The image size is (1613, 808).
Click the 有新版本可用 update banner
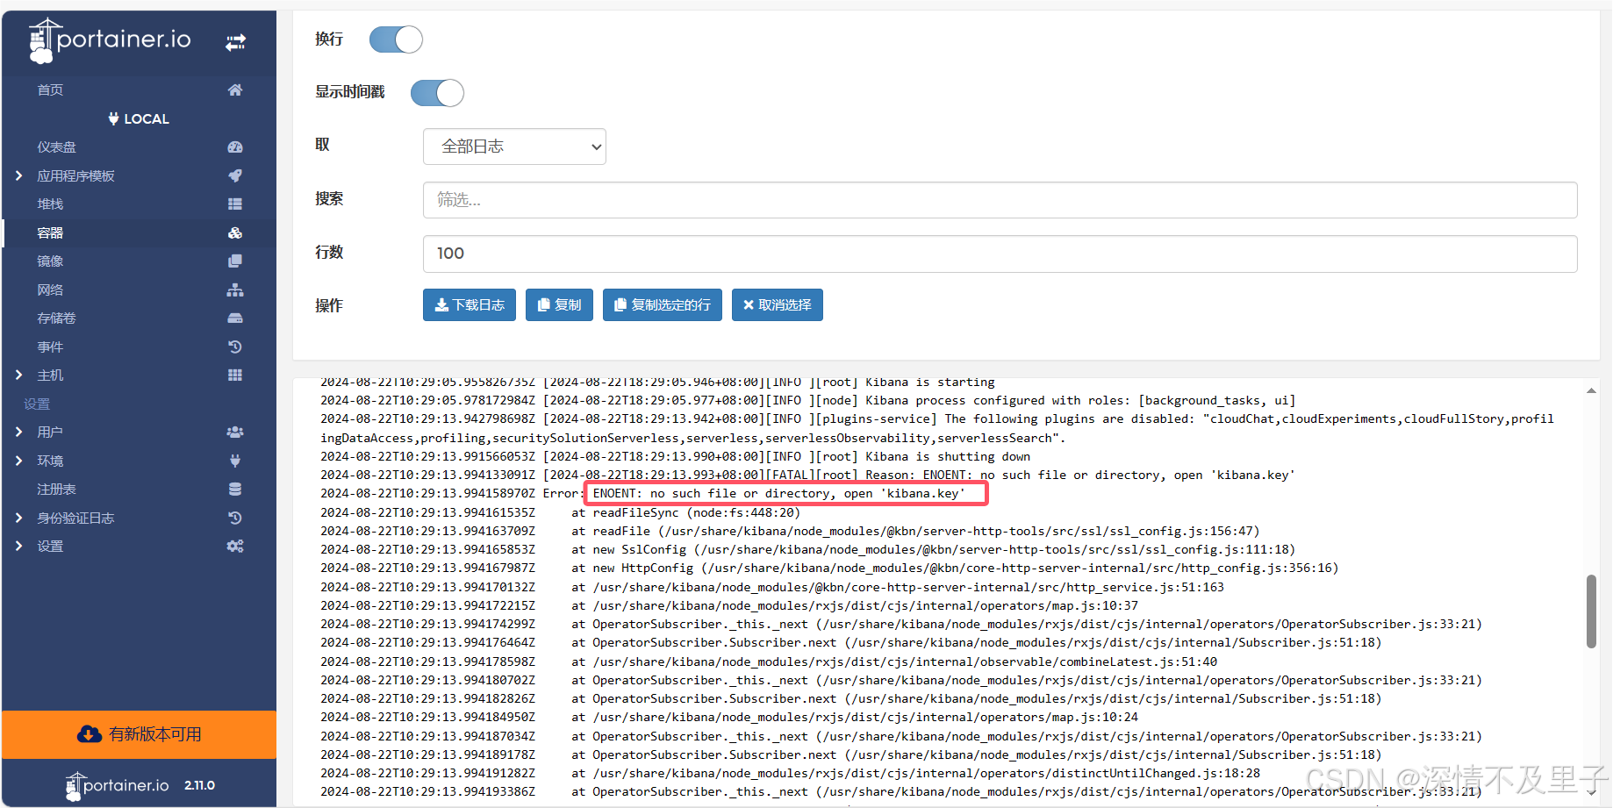139,734
